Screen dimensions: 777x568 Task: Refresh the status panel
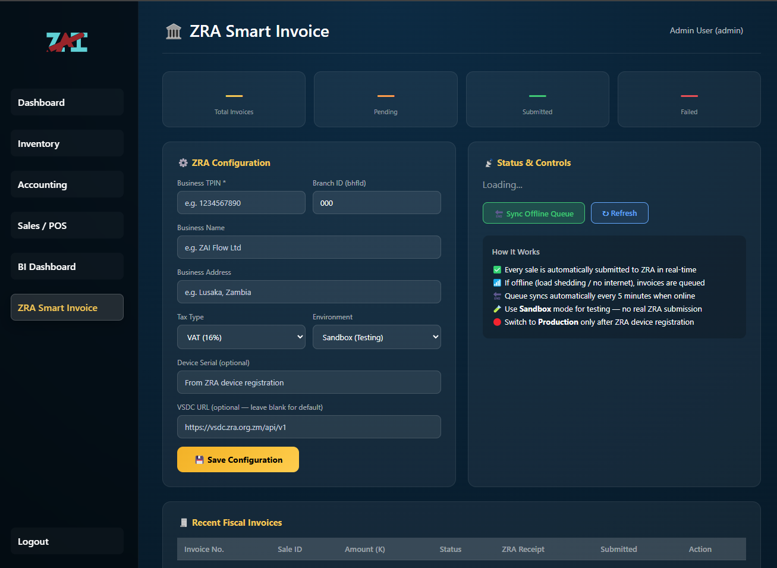click(619, 214)
